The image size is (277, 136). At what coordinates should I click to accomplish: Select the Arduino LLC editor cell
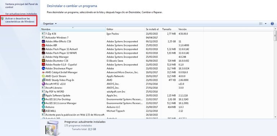coord(113,107)
